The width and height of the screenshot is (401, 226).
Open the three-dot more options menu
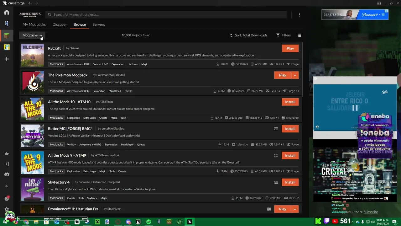pyautogui.click(x=299, y=14)
